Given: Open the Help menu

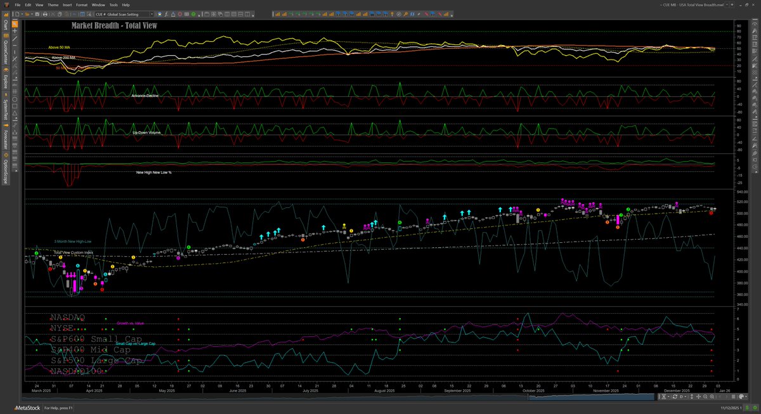Looking at the screenshot, I should coord(126,4).
